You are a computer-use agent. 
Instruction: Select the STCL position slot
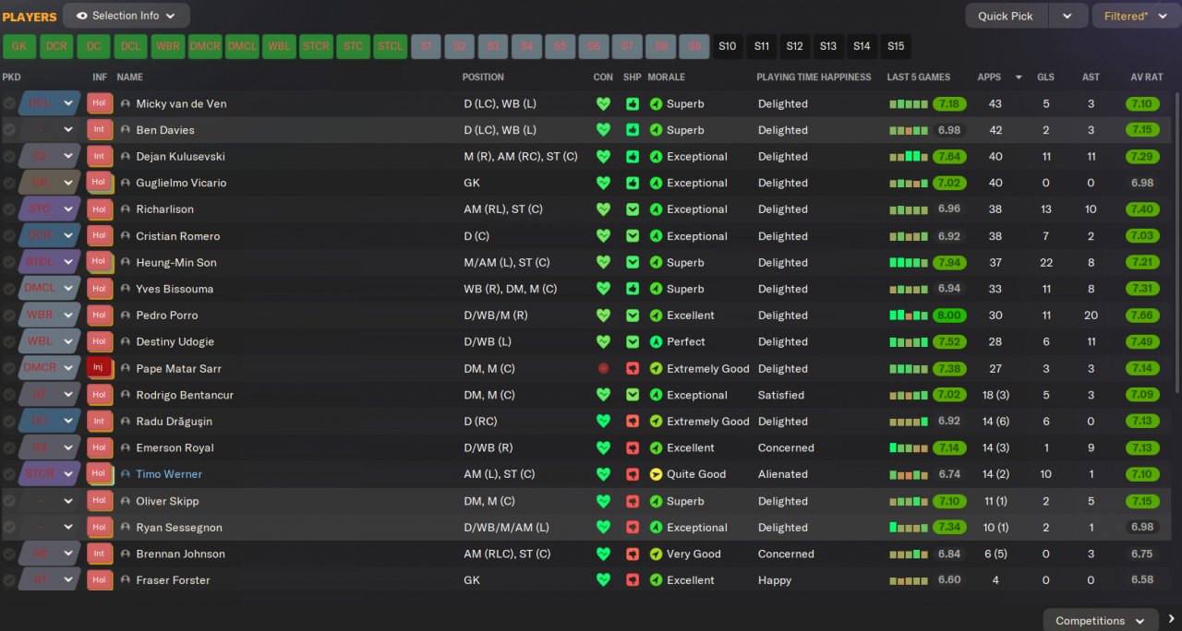pos(391,46)
